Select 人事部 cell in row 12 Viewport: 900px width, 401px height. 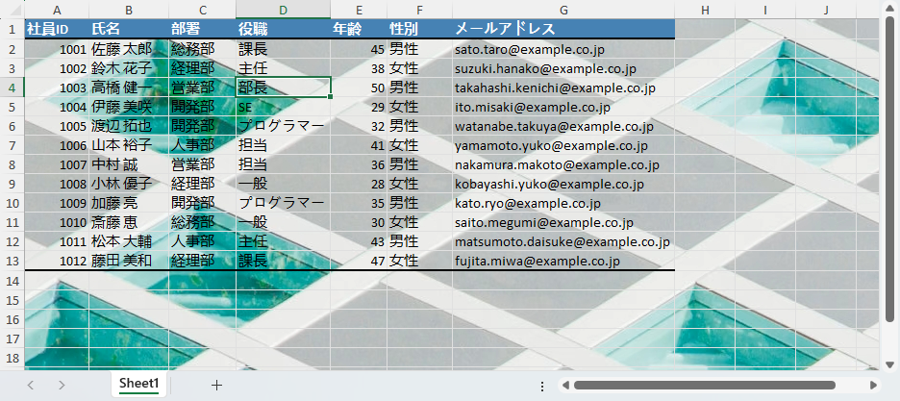pos(202,241)
